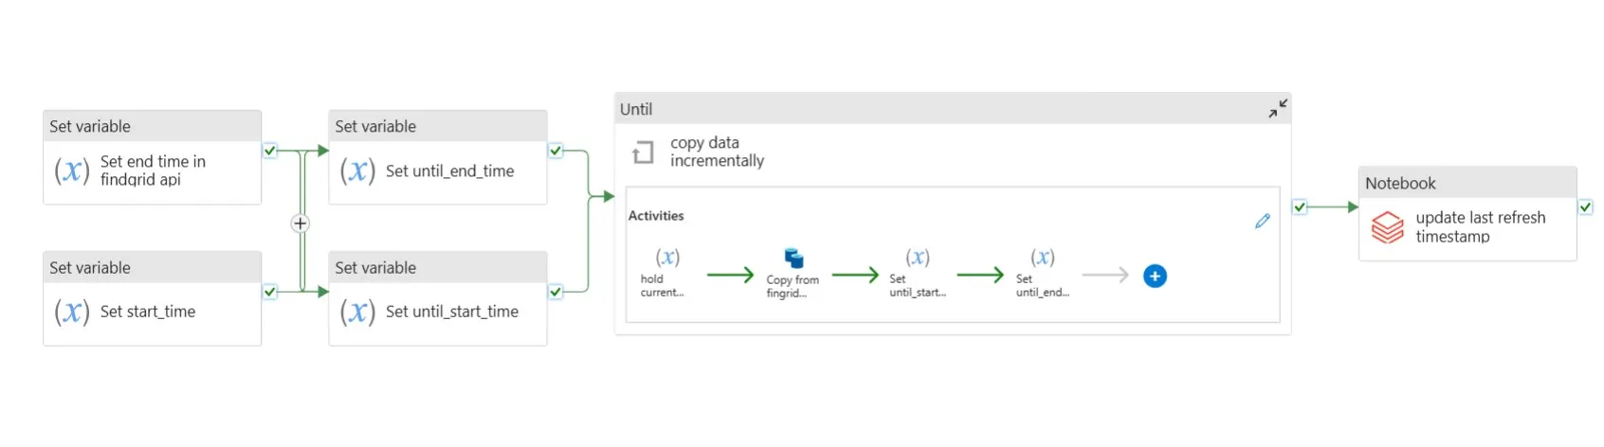This screenshot has height=447, width=1604.
Task: Click success checkmark on Set end time in findgrid api
Action: tap(270, 151)
